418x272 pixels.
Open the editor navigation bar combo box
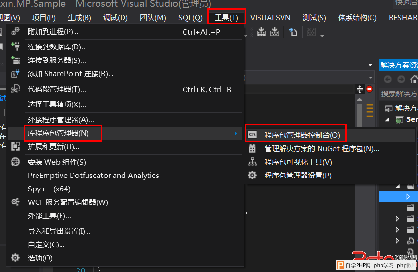pos(309,78)
